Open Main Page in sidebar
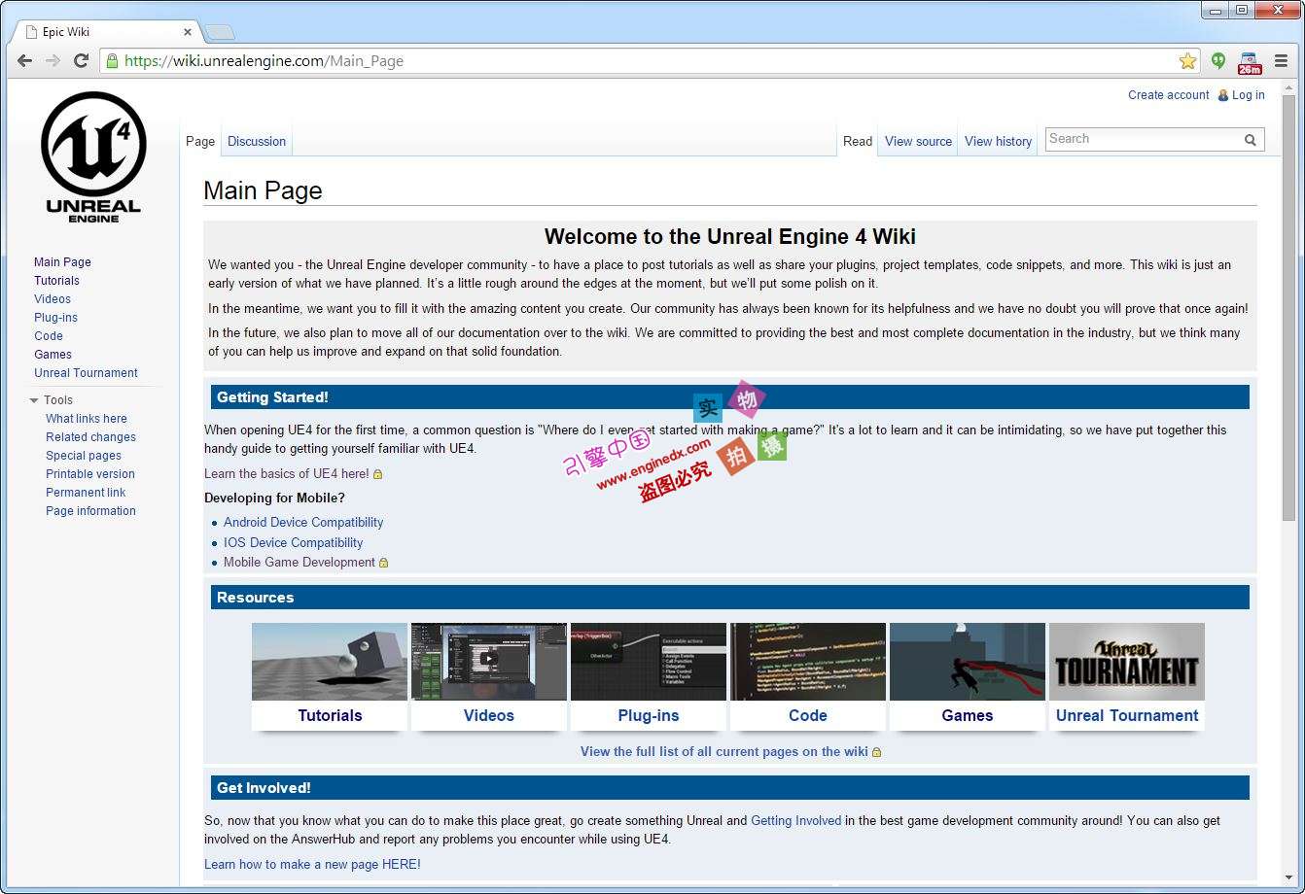 tap(62, 262)
